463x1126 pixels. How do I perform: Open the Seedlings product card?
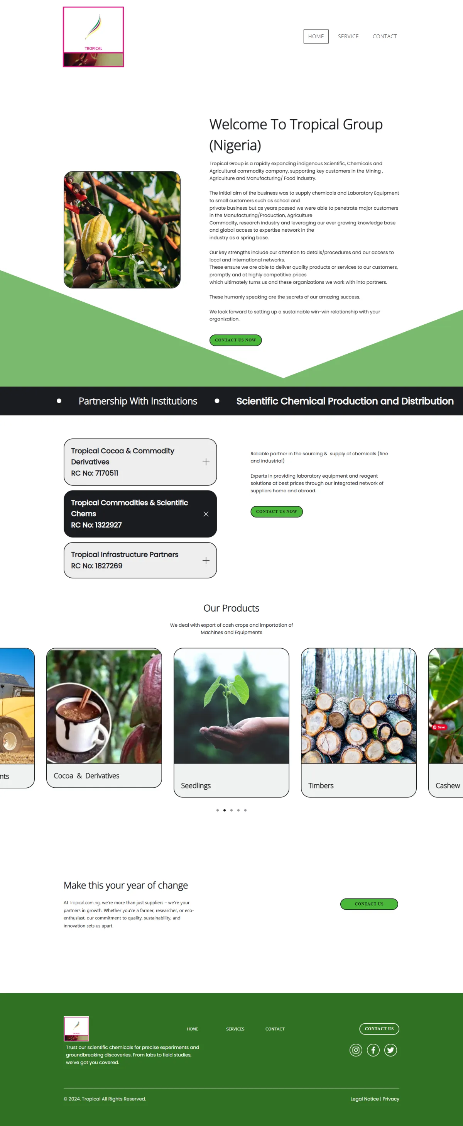point(231,722)
